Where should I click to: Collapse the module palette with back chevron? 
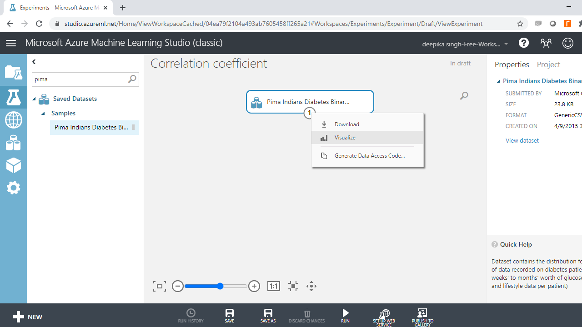(x=34, y=62)
